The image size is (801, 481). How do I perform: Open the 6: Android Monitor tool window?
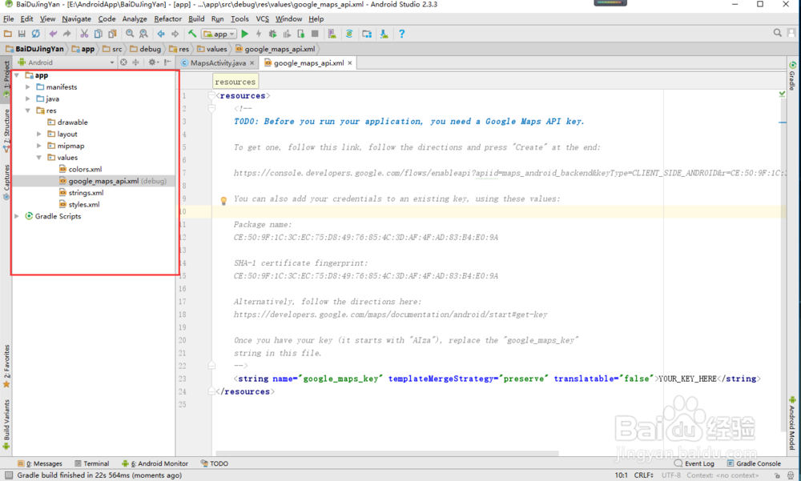point(155,463)
